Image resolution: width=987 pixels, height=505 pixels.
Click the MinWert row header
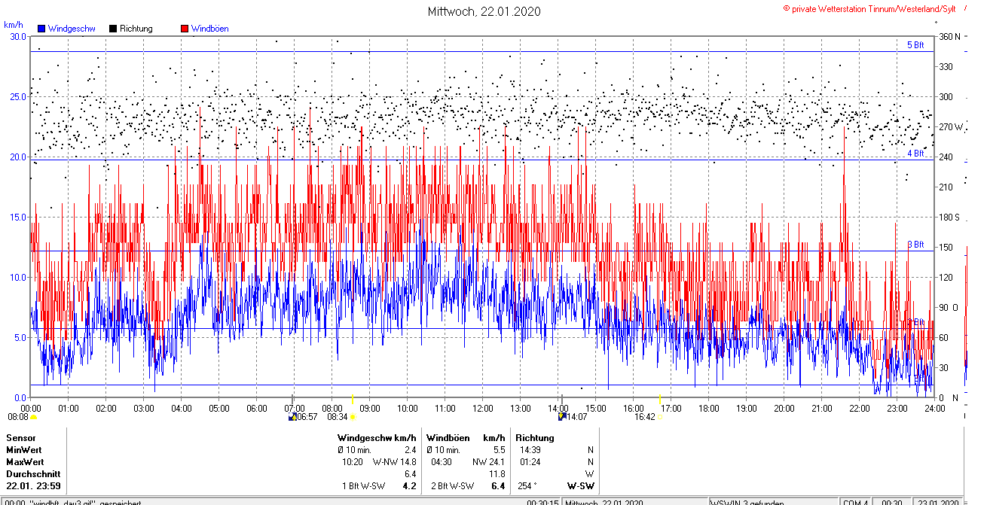click(24, 449)
